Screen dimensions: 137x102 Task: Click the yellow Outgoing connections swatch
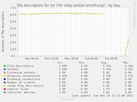pos(5,76)
